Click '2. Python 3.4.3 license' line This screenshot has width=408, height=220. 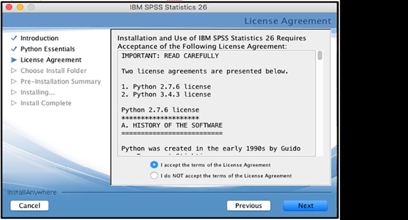tap(166, 94)
